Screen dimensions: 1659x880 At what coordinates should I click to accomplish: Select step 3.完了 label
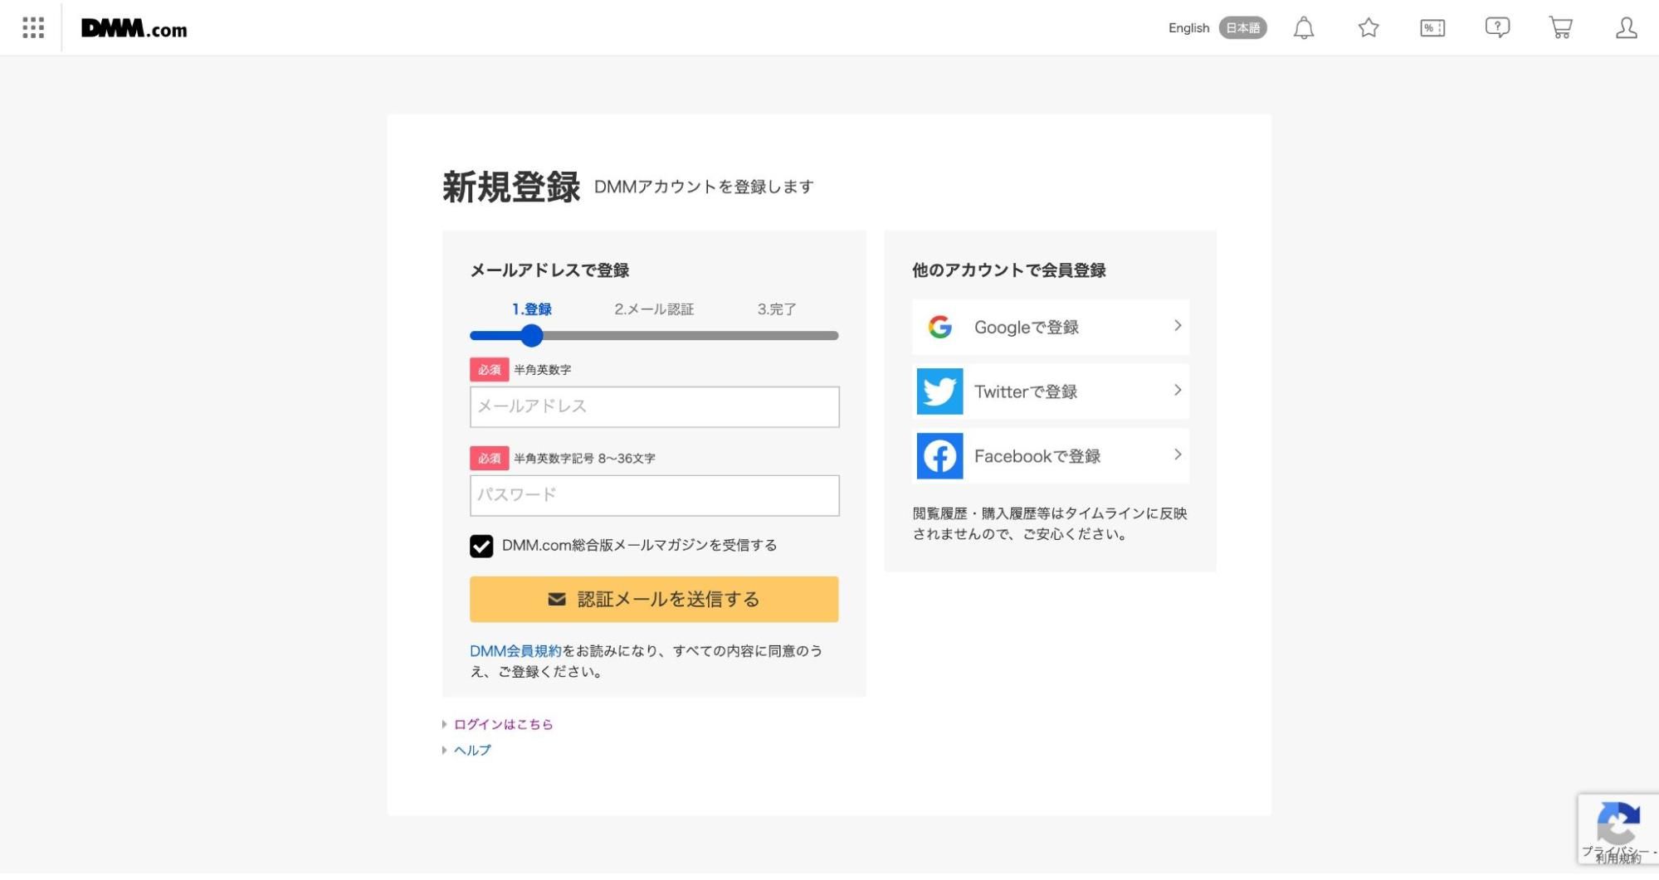click(776, 309)
